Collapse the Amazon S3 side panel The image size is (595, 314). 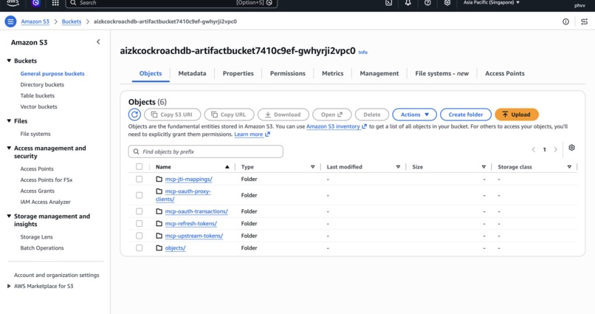click(x=98, y=42)
